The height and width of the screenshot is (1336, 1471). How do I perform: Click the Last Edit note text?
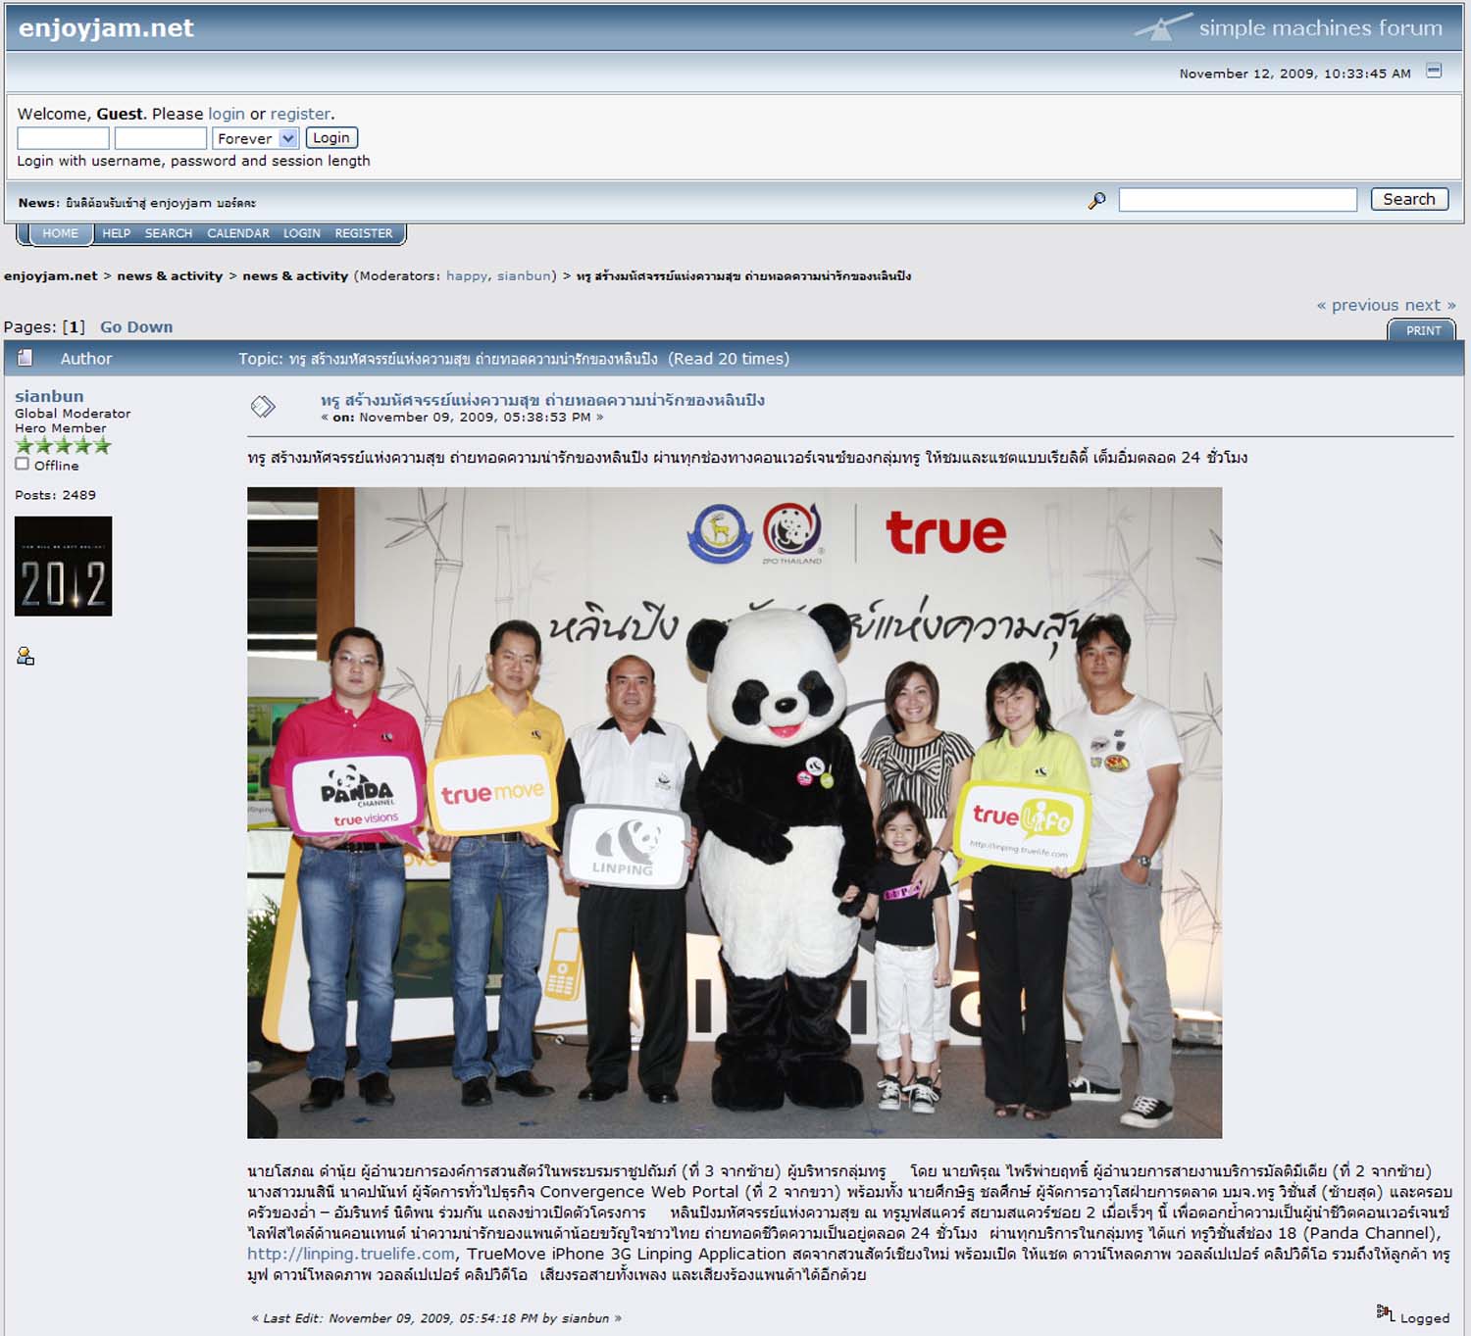[436, 1318]
